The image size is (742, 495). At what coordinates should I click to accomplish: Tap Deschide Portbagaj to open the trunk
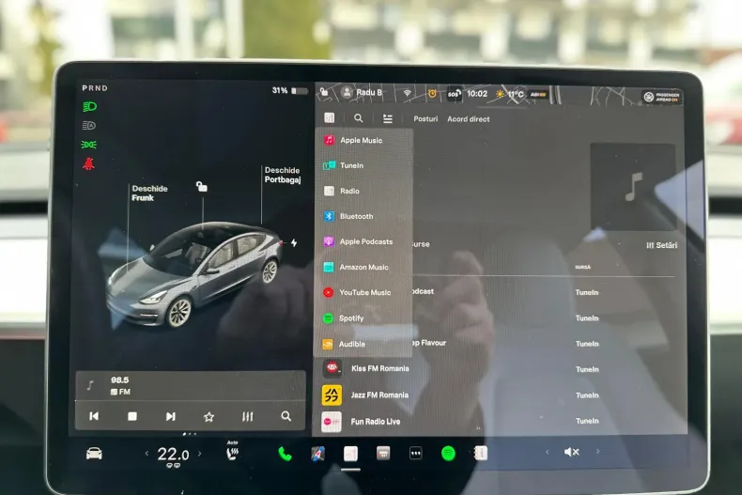click(283, 175)
